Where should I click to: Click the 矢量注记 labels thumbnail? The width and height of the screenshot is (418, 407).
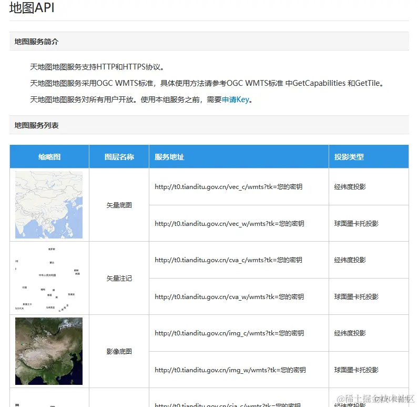click(x=49, y=278)
